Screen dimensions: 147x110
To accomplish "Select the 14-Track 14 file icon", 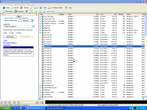I will coord(42,46).
